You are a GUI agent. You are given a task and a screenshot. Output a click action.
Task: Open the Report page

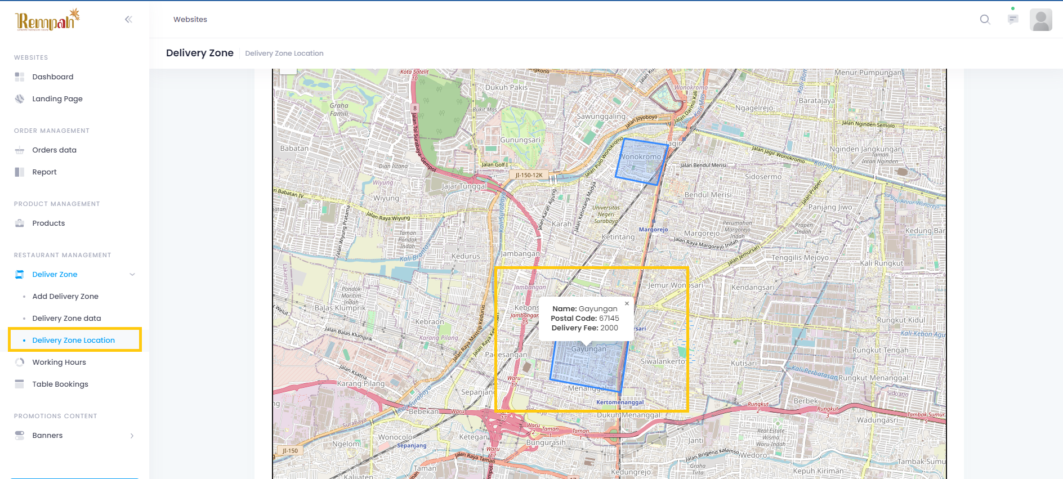44,172
